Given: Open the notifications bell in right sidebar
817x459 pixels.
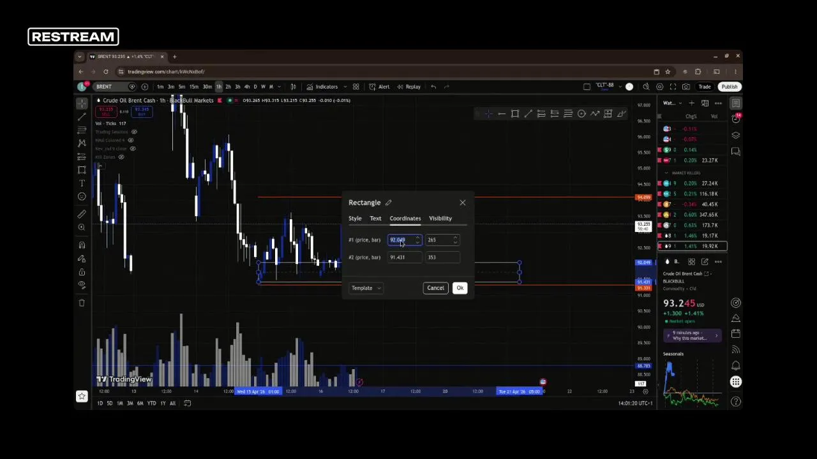Looking at the screenshot, I should pyautogui.click(x=736, y=365).
